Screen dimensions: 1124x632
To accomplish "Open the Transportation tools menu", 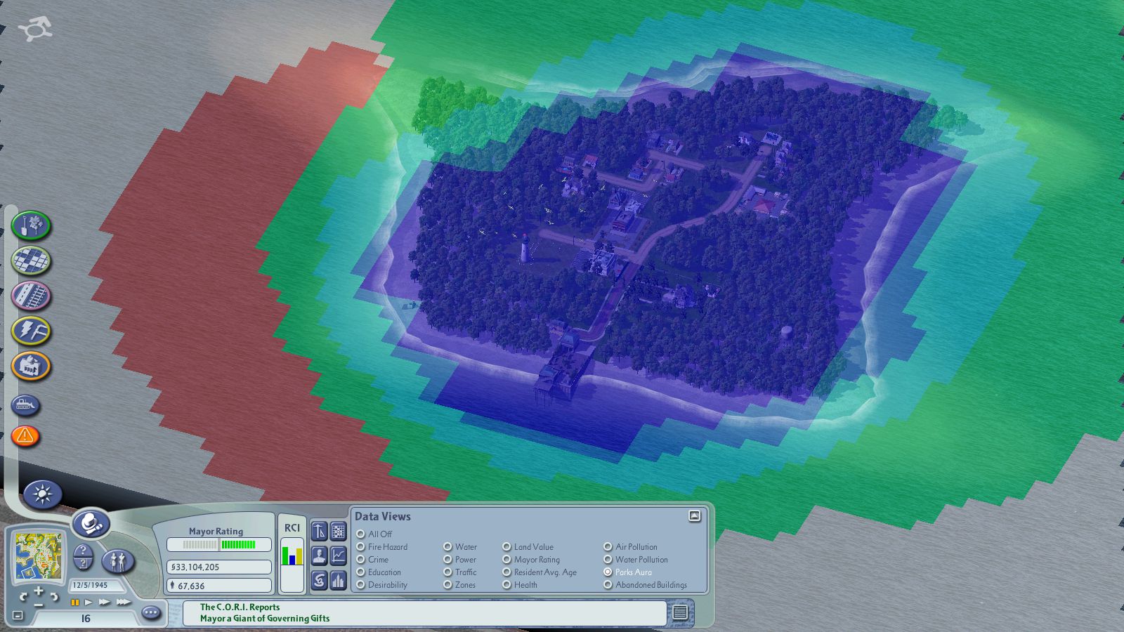I will point(31,296).
